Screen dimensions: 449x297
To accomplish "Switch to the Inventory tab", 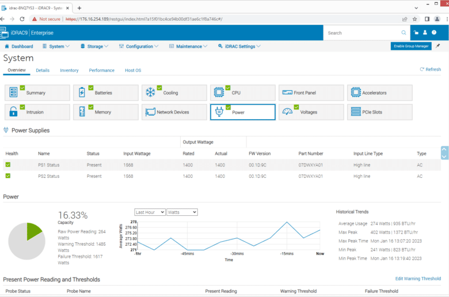I will (x=69, y=70).
